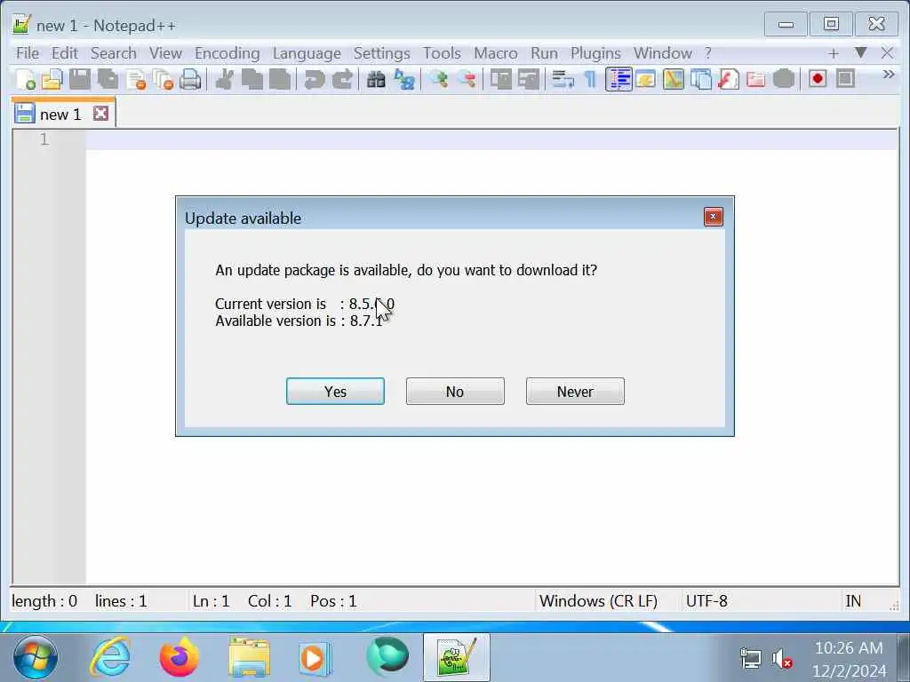Viewport: 910px width, 682px height.
Task: Open Find with the binoculars icon
Action: [x=376, y=79]
